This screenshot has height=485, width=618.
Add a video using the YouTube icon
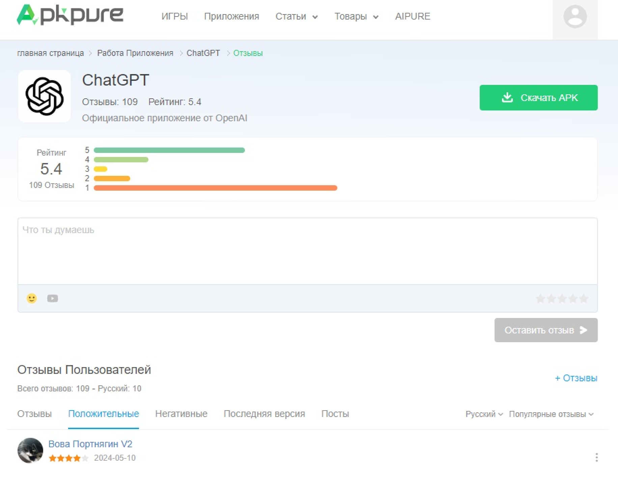[53, 298]
